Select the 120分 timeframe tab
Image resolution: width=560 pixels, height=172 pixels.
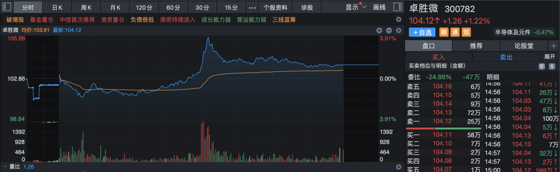point(144,7)
